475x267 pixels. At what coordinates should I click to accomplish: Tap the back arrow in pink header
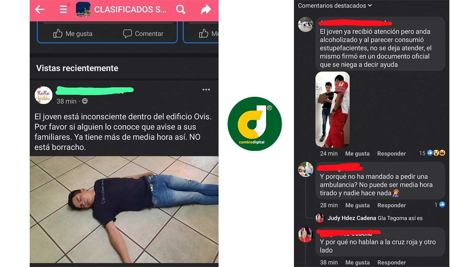pos(40,10)
